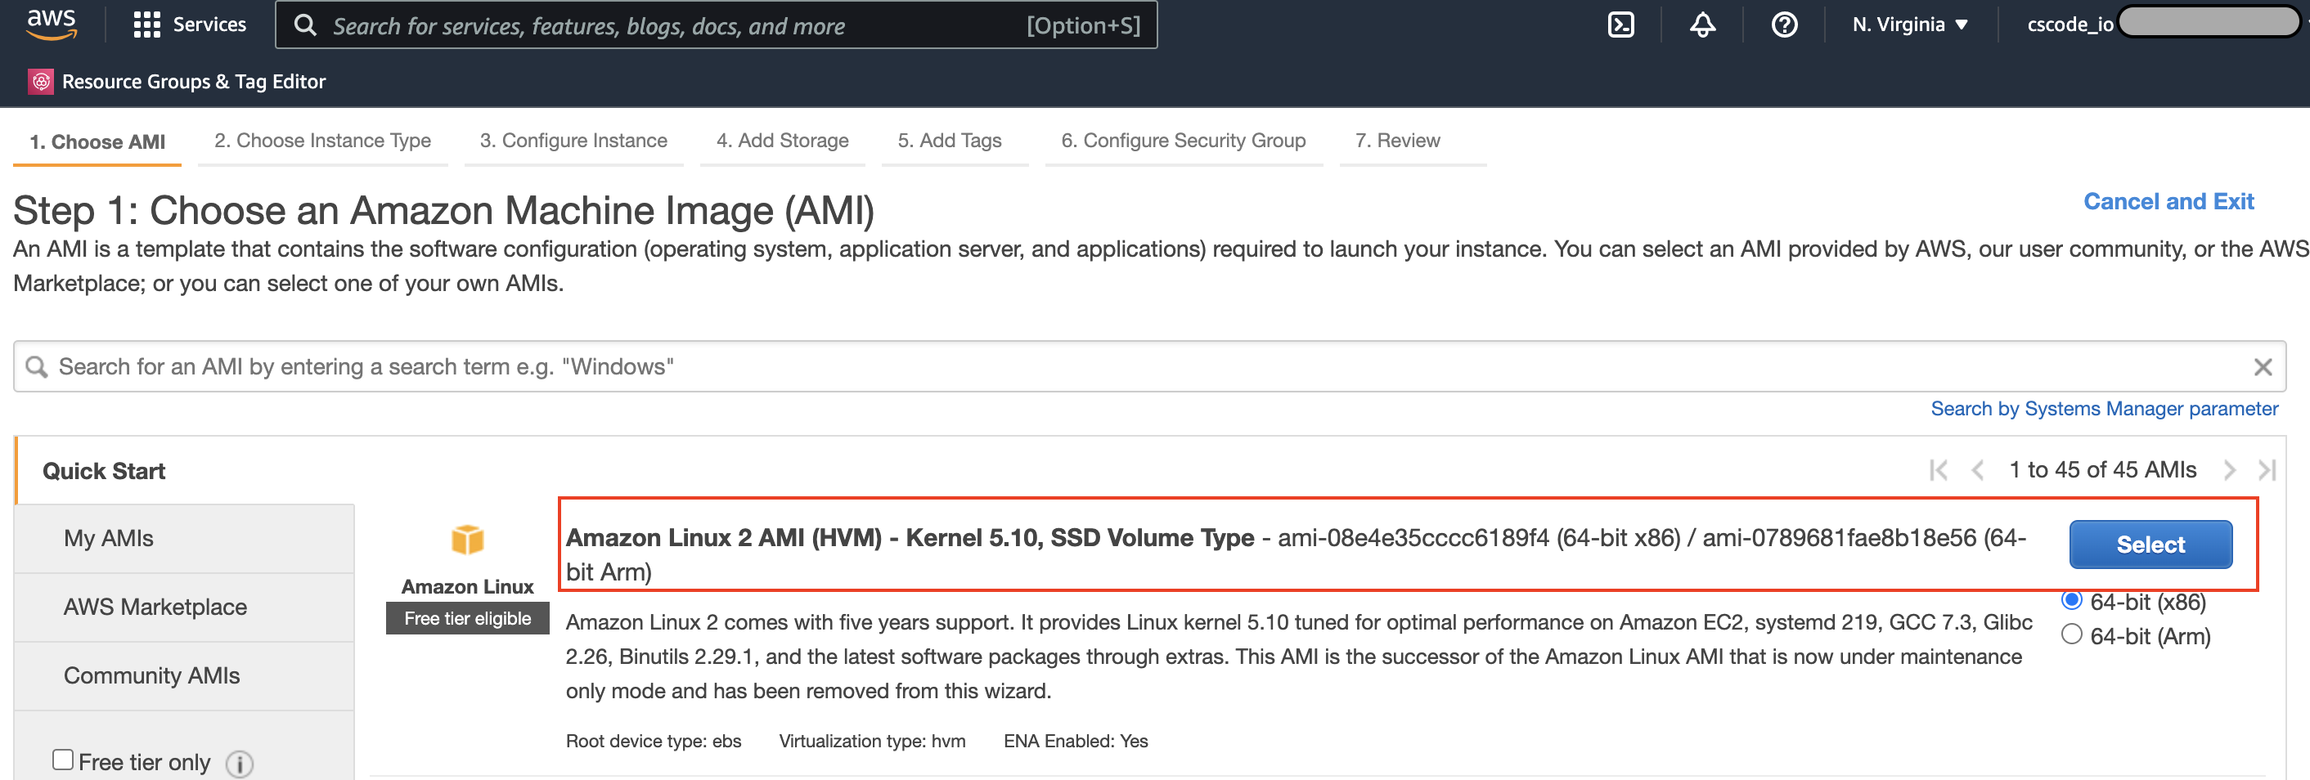Clear the AMI search box with X
The width and height of the screenshot is (2310, 780).
(2262, 366)
